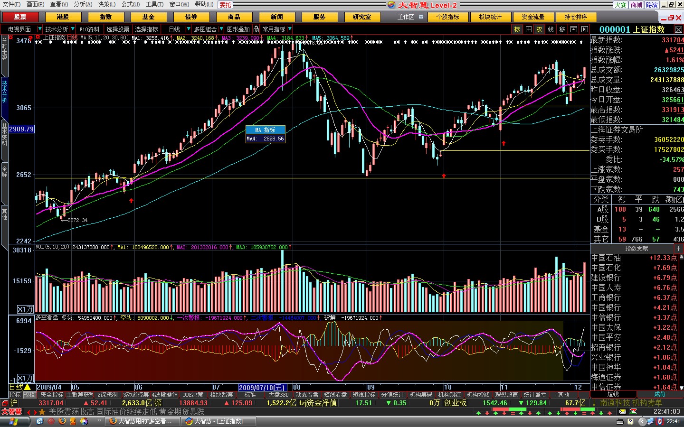Click the X1万 scale toggle in 多空看盘 pane
Image resolution: width=684 pixels, height=427 pixels.
[x=25, y=378]
